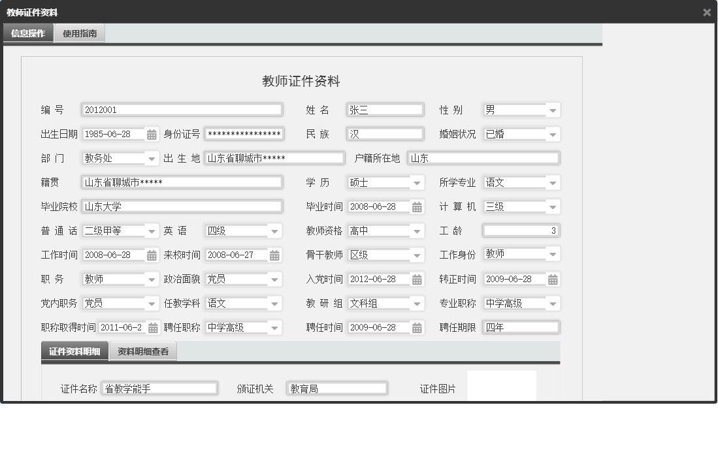Switch to the 资料明细查看 tab
Image resolution: width=718 pixels, height=452 pixels.
click(x=143, y=350)
